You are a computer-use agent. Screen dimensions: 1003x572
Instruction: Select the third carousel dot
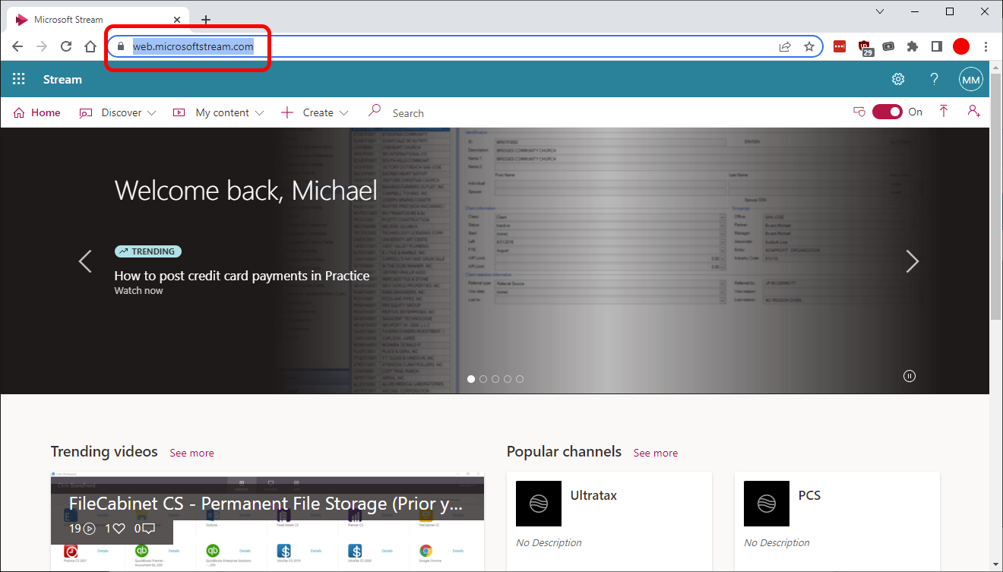(x=495, y=378)
